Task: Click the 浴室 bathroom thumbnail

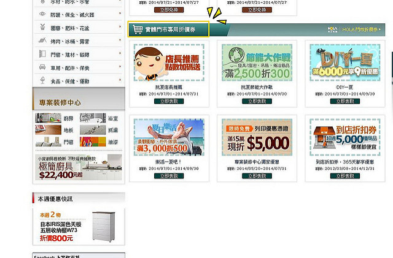Action: tap(93, 118)
